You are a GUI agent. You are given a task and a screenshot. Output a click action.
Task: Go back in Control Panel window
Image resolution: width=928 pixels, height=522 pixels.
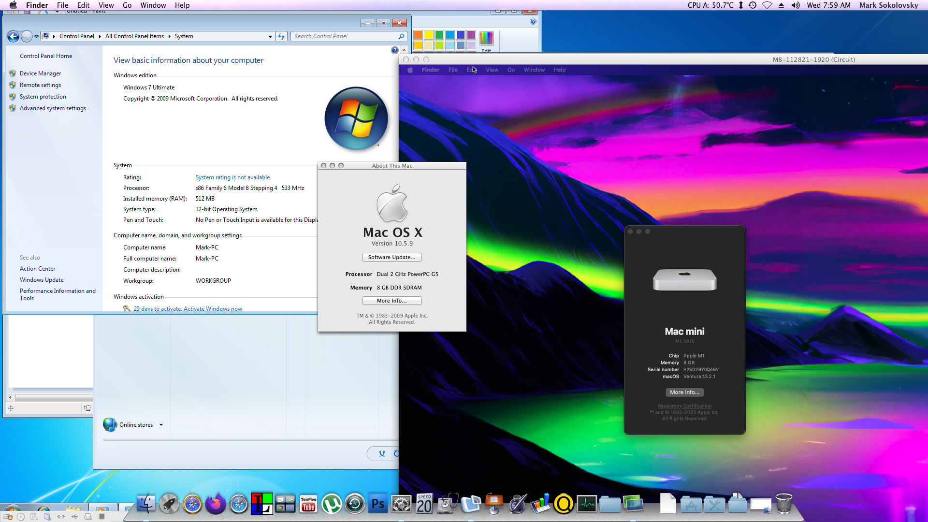(14, 36)
